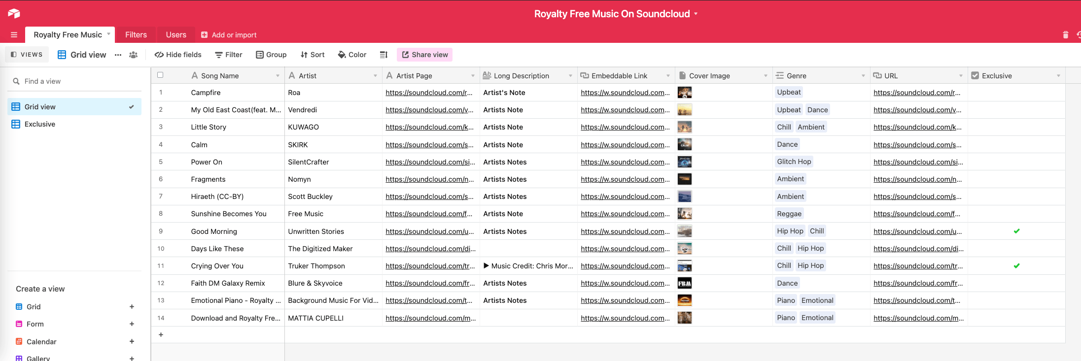Toggle Exclusive checkbox for Crying Over You
Image resolution: width=1081 pixels, height=361 pixels.
click(1016, 266)
